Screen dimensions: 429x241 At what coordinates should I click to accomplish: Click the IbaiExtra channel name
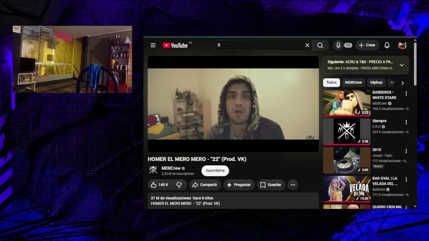379,189
